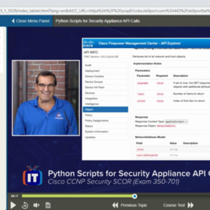Select the highlighted Object menu item
The height and width of the screenshot is (210, 210).
point(106,109)
